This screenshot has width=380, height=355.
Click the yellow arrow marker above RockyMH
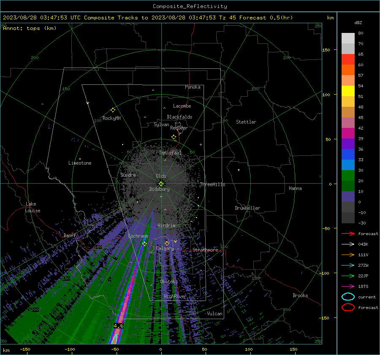88,103
